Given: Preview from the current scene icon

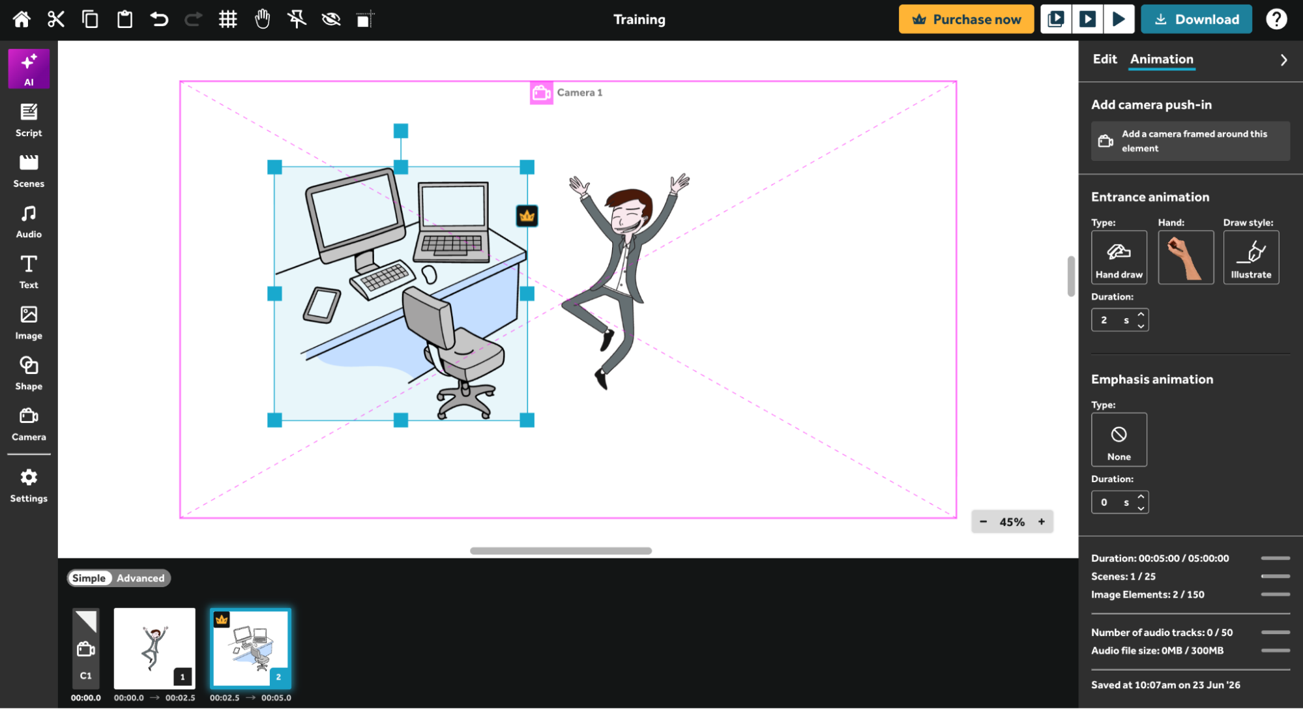Looking at the screenshot, I should 1056,20.
